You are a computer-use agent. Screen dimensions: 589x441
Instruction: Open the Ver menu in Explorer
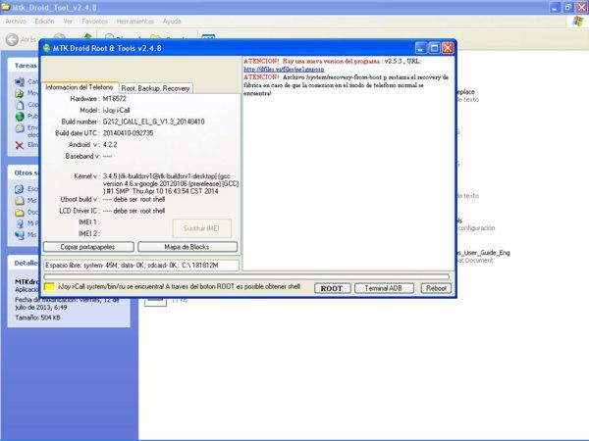68,22
